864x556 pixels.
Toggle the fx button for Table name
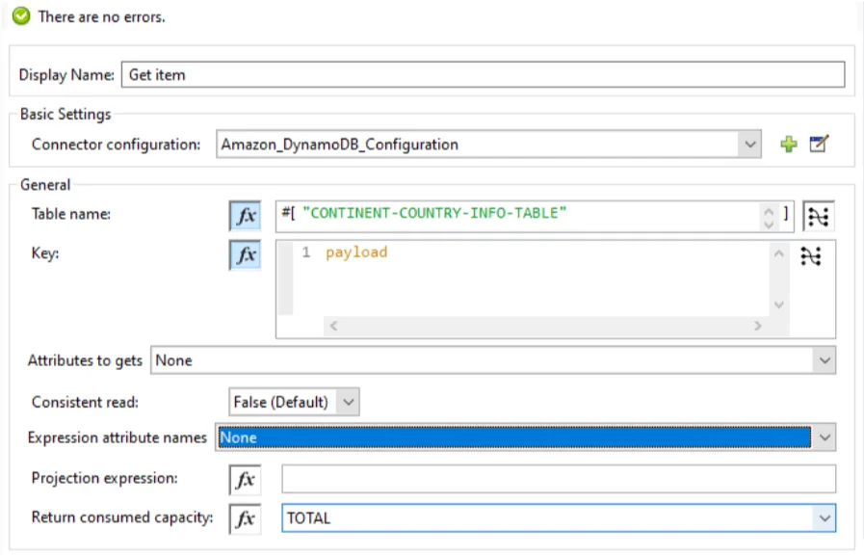(246, 216)
